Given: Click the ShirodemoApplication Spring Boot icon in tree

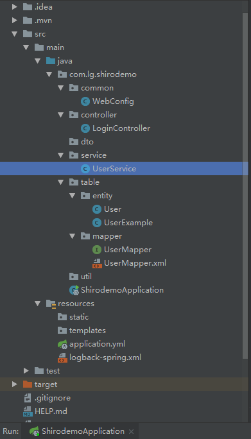Looking at the screenshot, I should tap(74, 290).
